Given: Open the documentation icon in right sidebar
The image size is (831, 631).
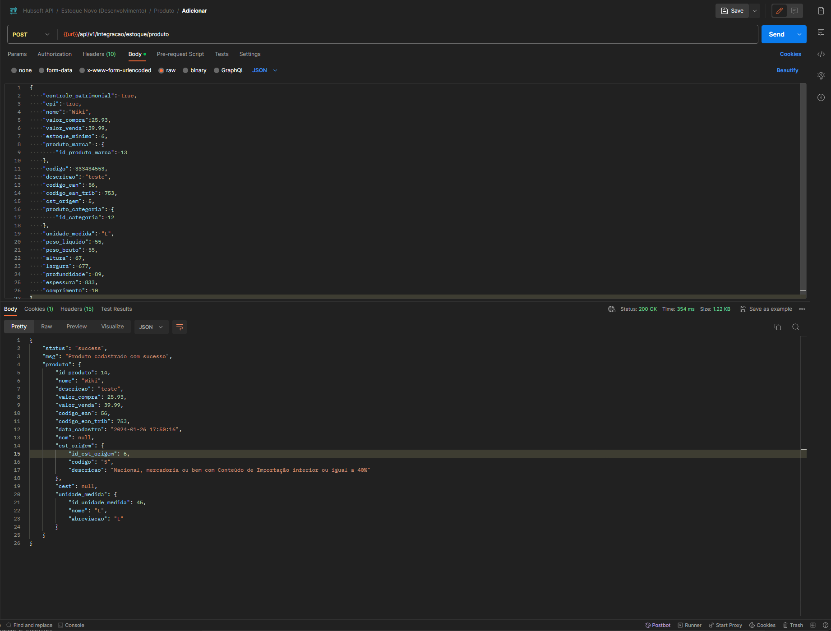Looking at the screenshot, I should pos(821,11).
